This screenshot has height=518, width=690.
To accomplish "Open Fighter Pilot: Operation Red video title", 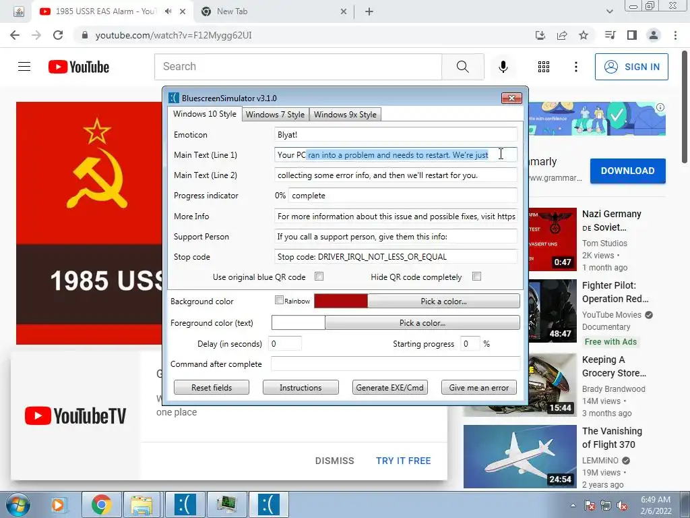I will [x=615, y=292].
